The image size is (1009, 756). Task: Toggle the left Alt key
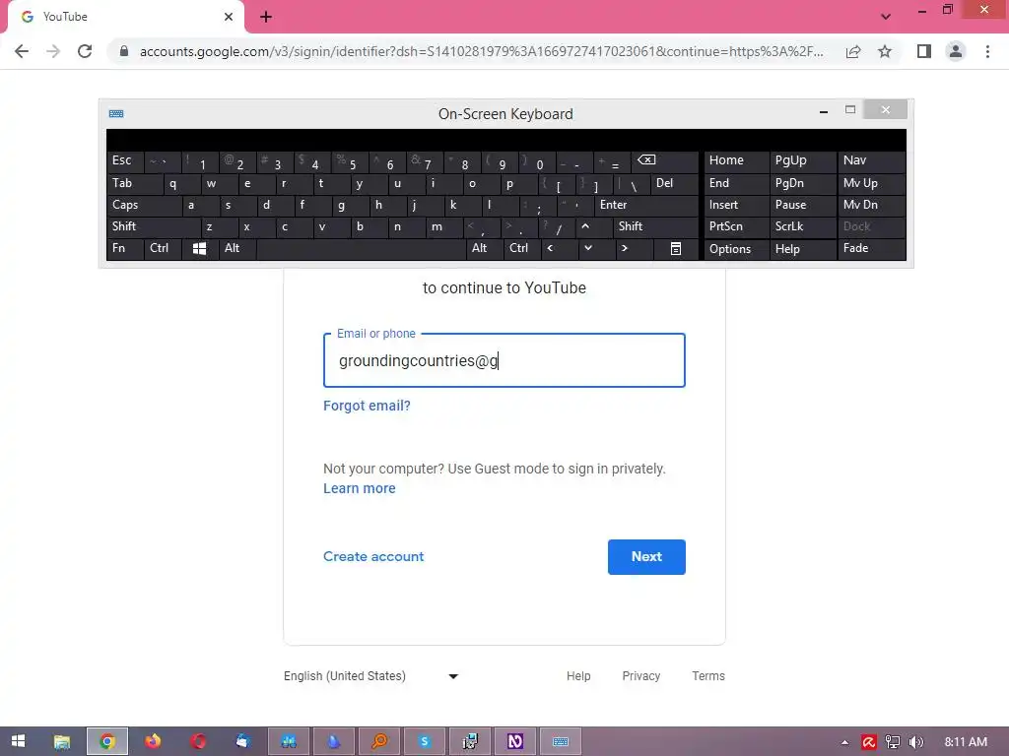237,249
